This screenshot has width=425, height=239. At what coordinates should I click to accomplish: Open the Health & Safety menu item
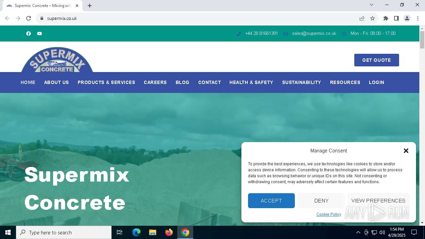pos(251,82)
